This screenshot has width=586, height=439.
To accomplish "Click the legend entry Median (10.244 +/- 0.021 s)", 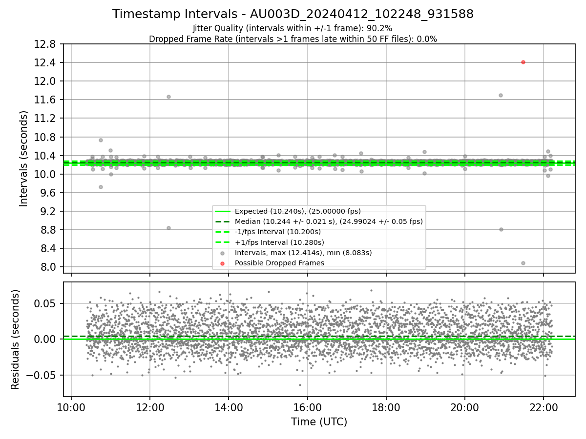I will pos(329,221).
